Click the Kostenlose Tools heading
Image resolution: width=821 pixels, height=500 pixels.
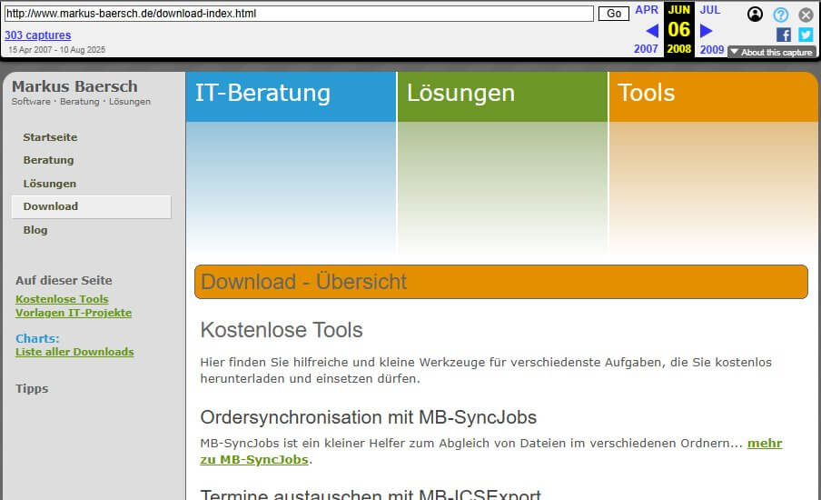[x=282, y=330]
